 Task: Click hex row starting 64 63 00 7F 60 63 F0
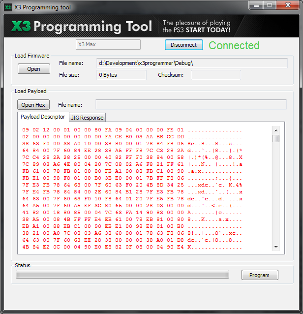pyautogui.click(x=132, y=199)
